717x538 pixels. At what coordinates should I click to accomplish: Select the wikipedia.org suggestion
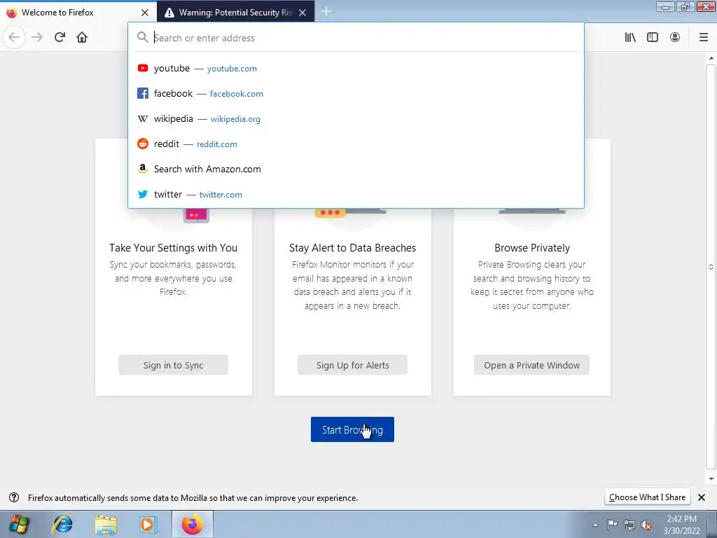tap(356, 118)
